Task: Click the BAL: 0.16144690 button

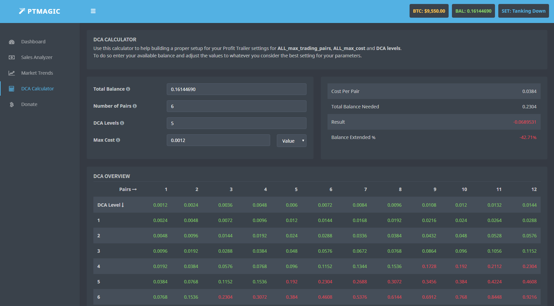Action: coord(473,11)
